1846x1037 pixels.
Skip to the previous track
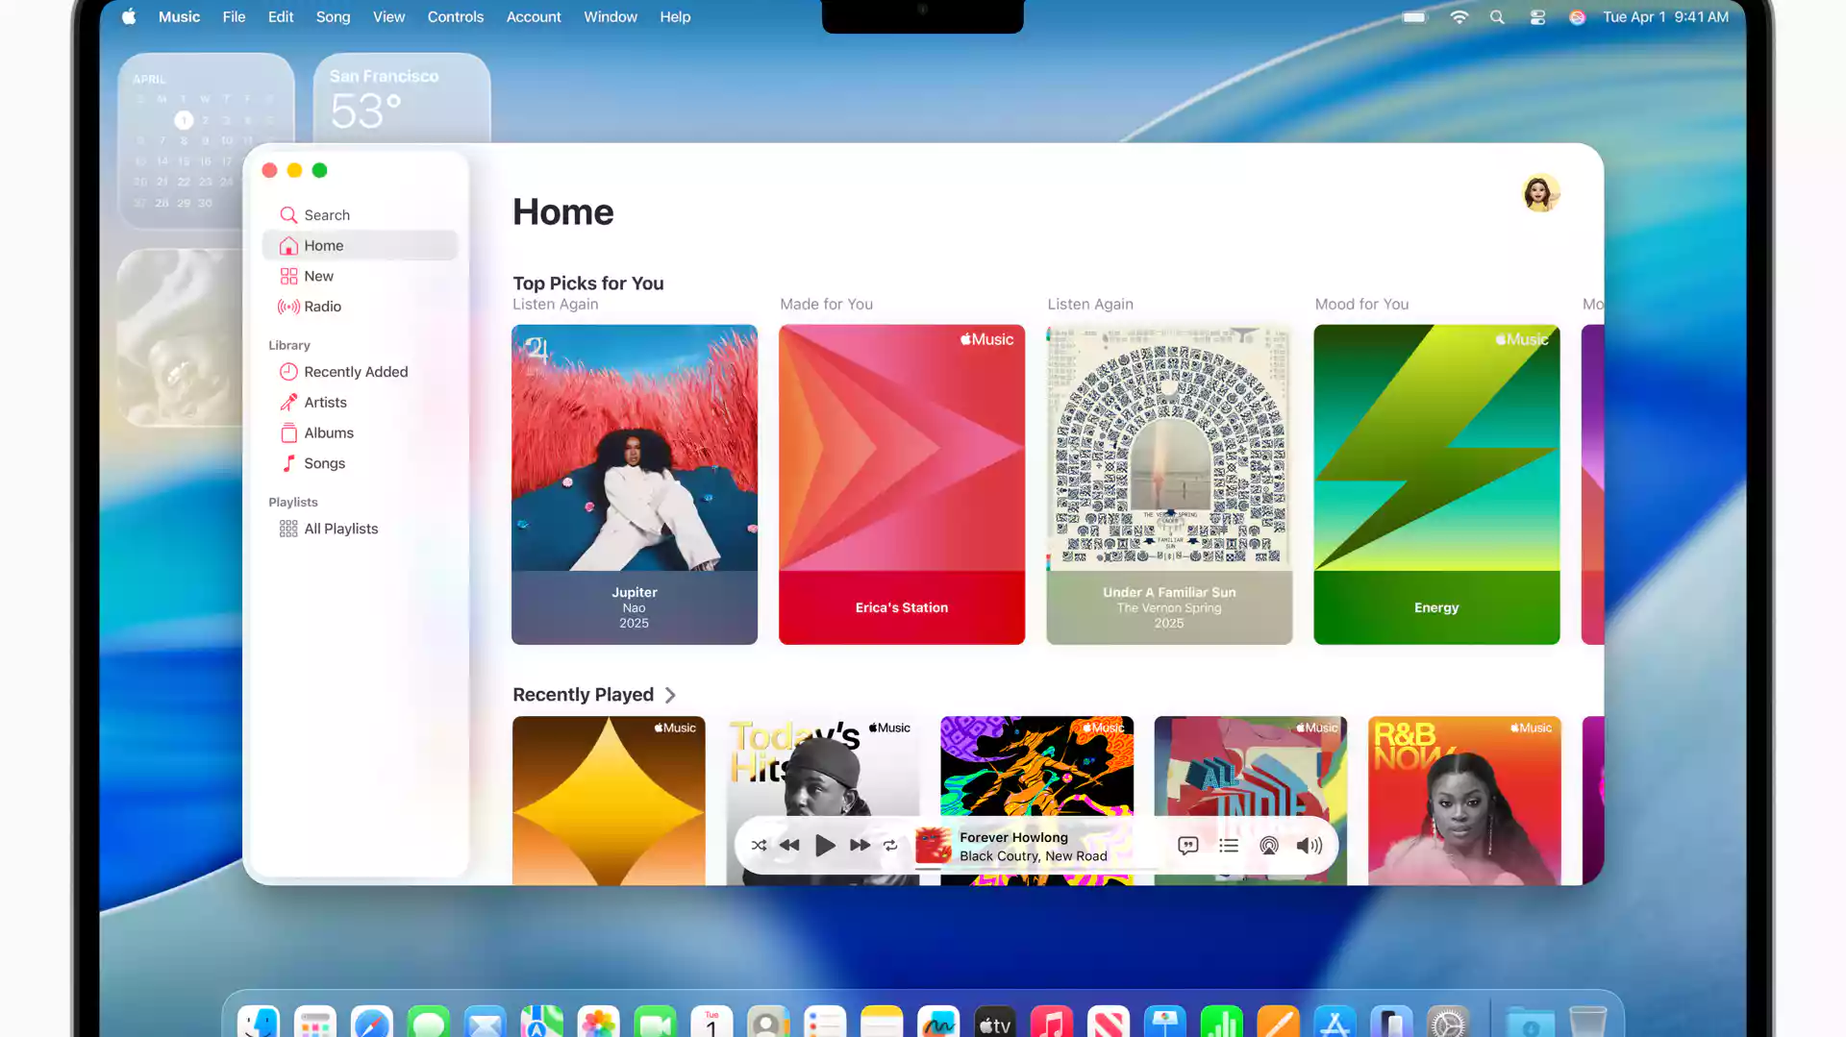pyautogui.click(x=789, y=846)
